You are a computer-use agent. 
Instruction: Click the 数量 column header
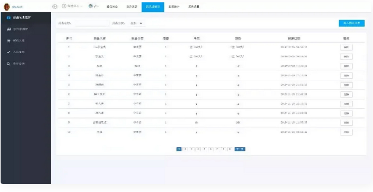[166, 38]
